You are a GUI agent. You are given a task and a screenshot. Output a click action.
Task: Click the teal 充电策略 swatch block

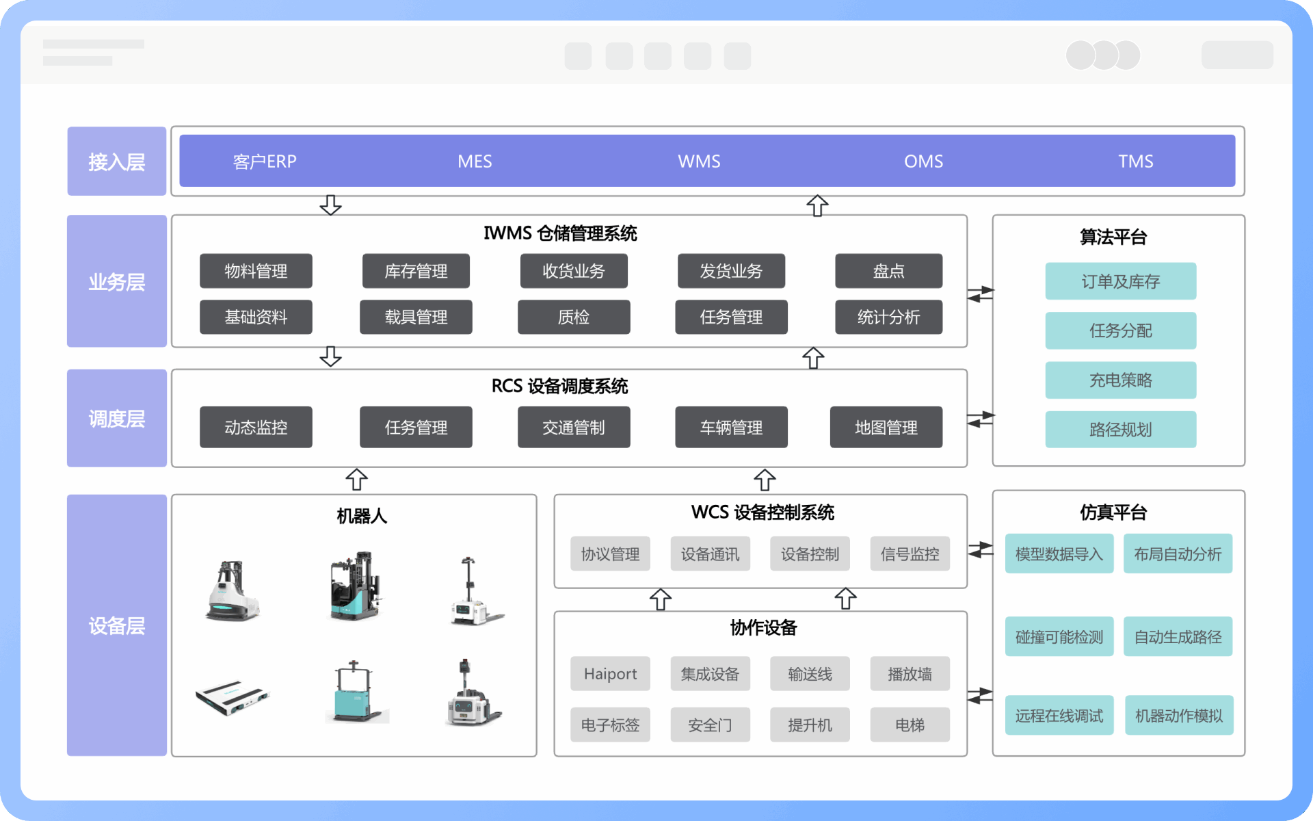1120,380
